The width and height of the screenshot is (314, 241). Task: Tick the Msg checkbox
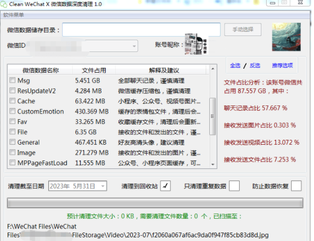[x=12, y=81]
